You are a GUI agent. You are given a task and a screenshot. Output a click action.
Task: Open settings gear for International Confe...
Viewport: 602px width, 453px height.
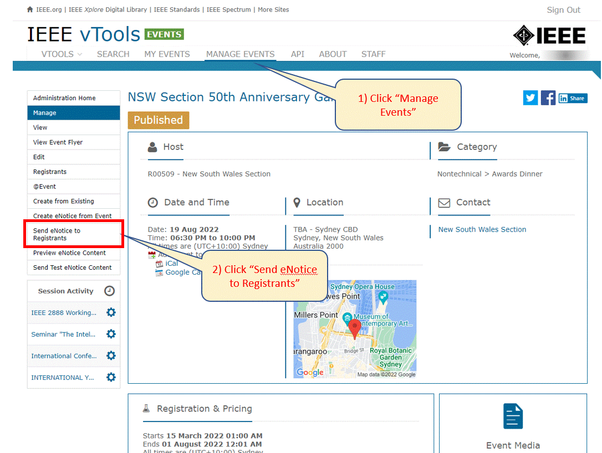click(x=111, y=356)
